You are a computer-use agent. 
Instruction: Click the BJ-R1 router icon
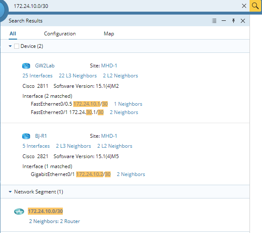click(x=26, y=136)
